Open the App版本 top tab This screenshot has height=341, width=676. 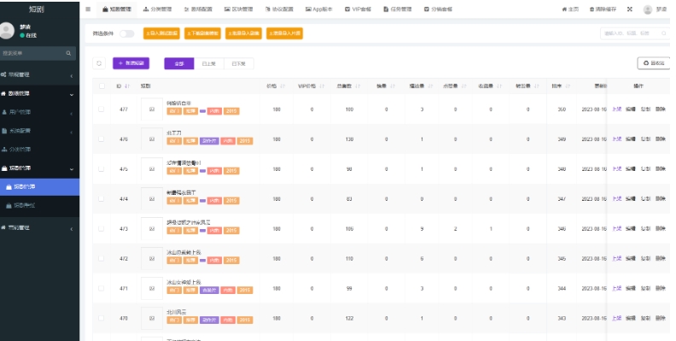click(319, 9)
